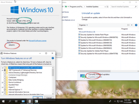Enable .NET Framework 3.5 checkbox

(x=5, y=68)
